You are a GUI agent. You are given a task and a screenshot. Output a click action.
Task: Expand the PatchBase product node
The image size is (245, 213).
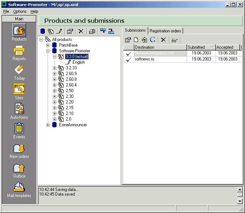point(48,45)
